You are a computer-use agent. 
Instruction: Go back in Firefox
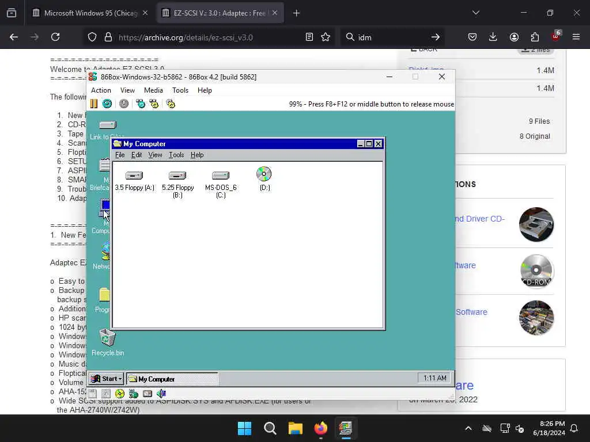click(x=14, y=37)
